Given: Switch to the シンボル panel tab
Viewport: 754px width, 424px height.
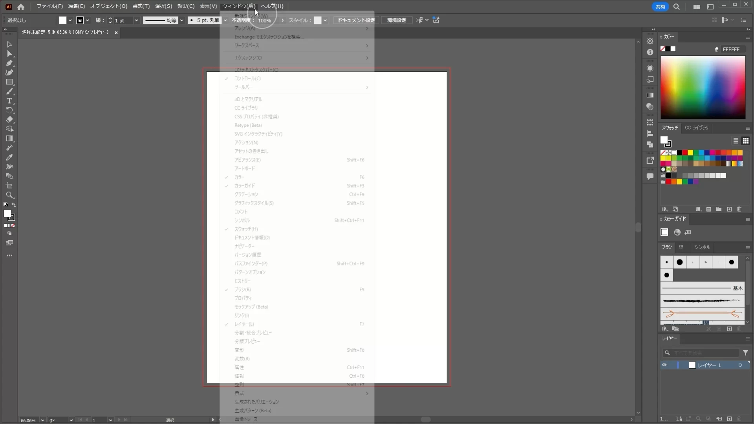Looking at the screenshot, I should coord(702,247).
